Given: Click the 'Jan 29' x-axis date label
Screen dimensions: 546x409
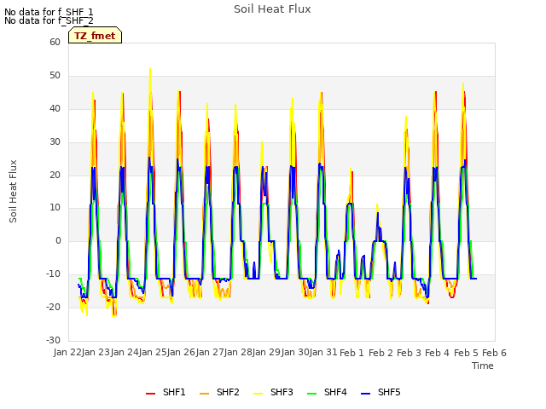Looking at the screenshot, I should [266, 352].
